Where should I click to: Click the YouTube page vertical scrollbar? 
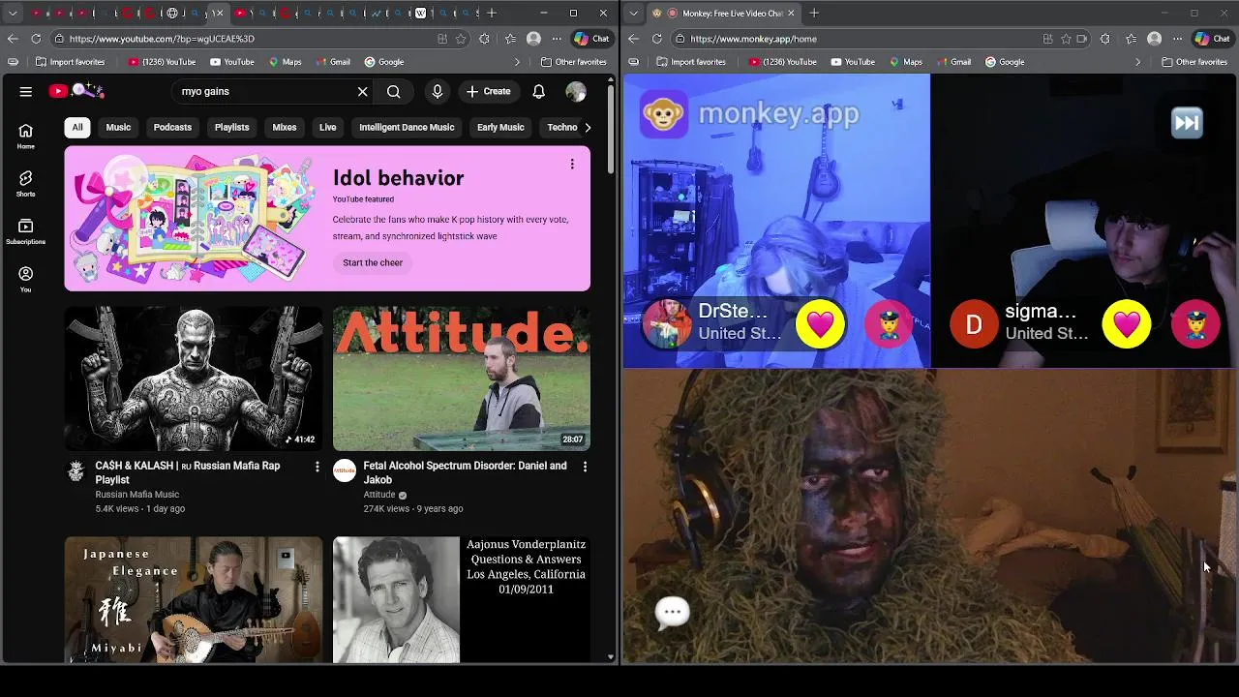tap(611, 131)
